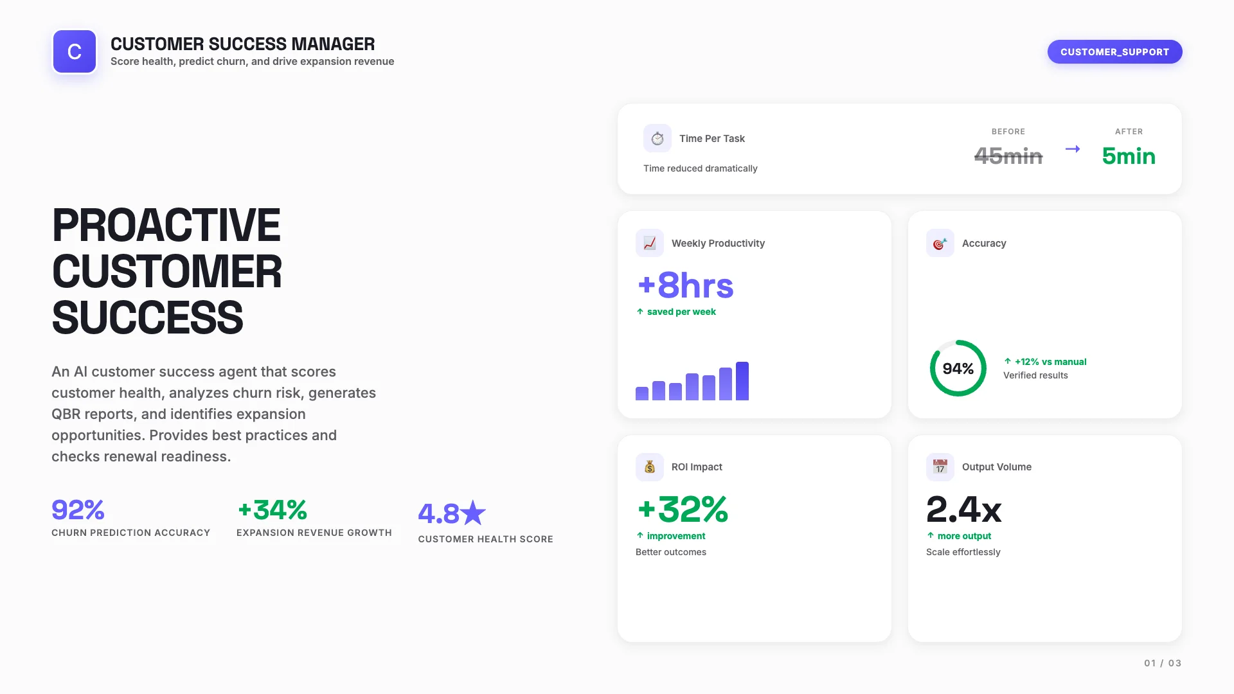Image resolution: width=1234 pixels, height=694 pixels.
Task: Click the green star beside 4.8 rating
Action: coord(473,513)
